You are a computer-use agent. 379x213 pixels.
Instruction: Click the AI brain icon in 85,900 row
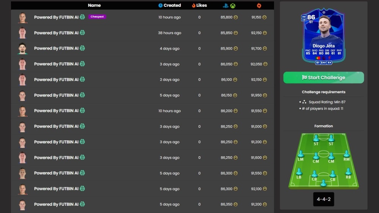point(82,48)
